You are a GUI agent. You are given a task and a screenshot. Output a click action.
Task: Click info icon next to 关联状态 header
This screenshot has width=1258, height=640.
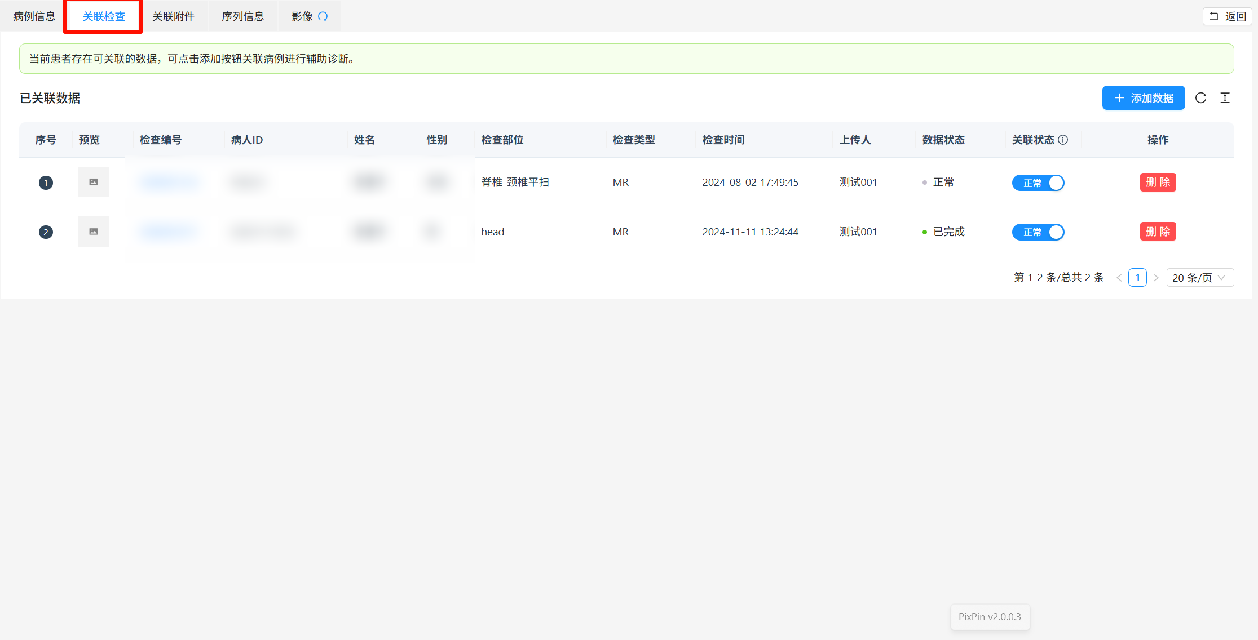coord(1063,140)
